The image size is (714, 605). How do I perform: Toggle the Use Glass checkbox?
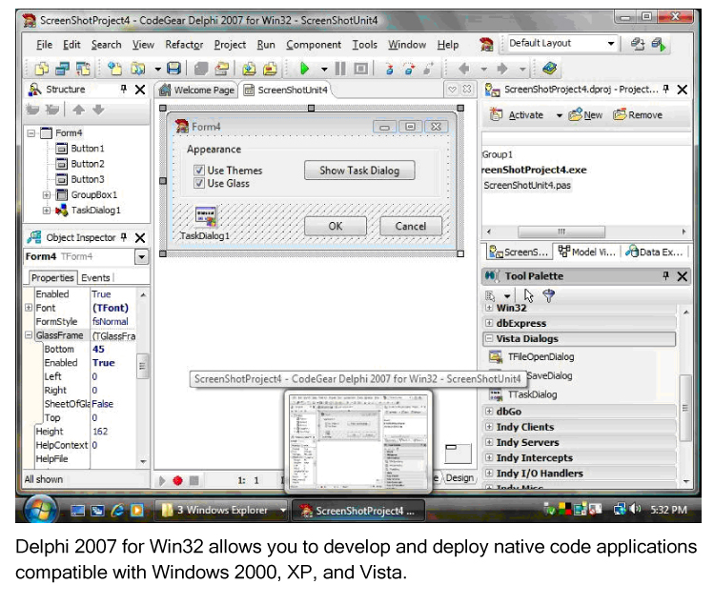(x=199, y=184)
